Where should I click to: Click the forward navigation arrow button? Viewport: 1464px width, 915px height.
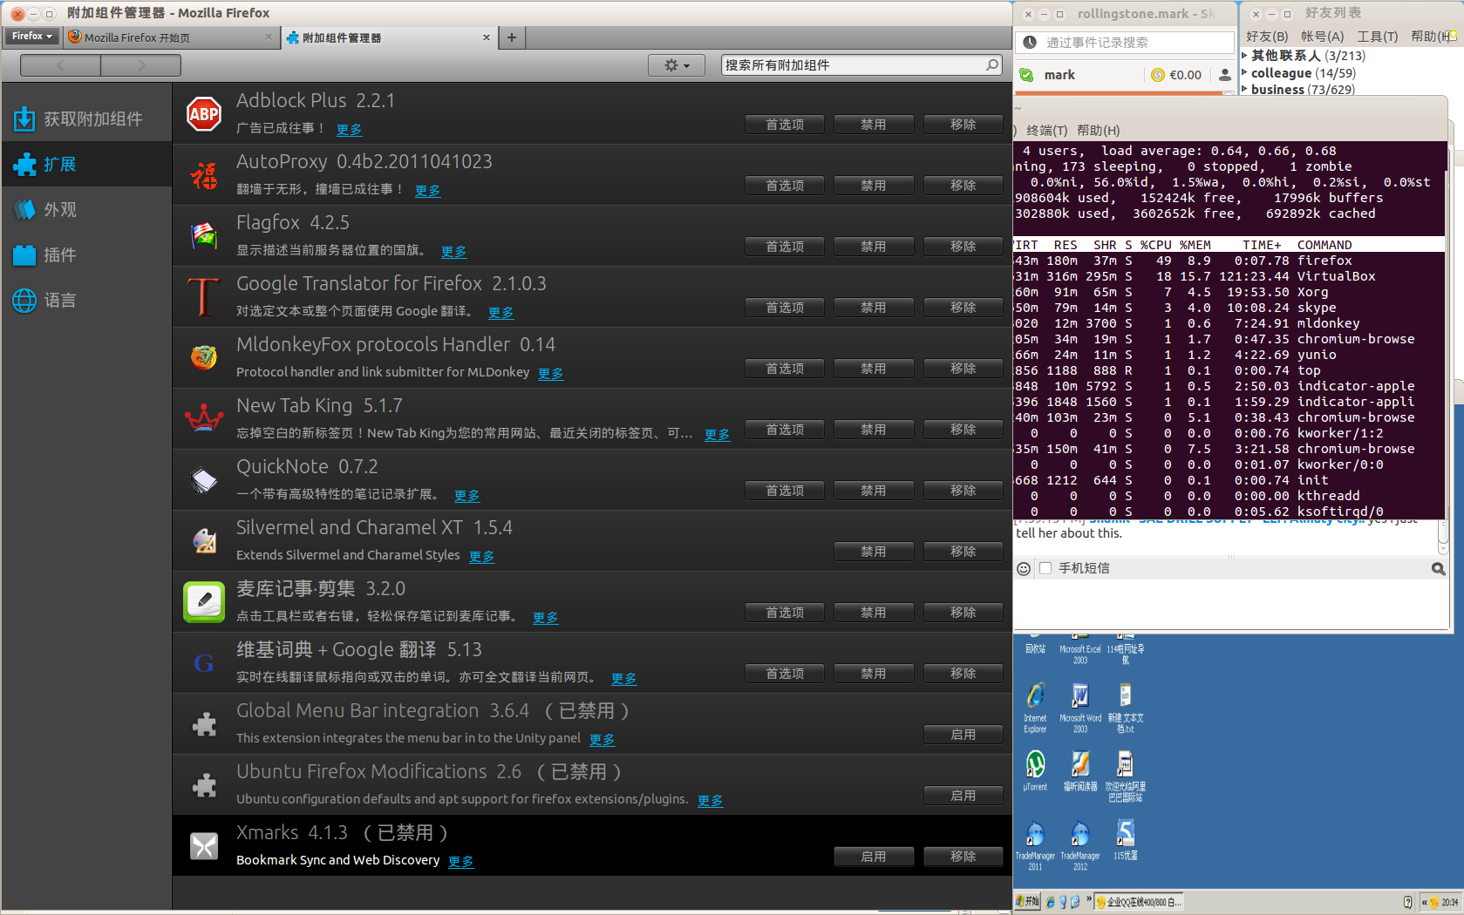click(x=141, y=65)
